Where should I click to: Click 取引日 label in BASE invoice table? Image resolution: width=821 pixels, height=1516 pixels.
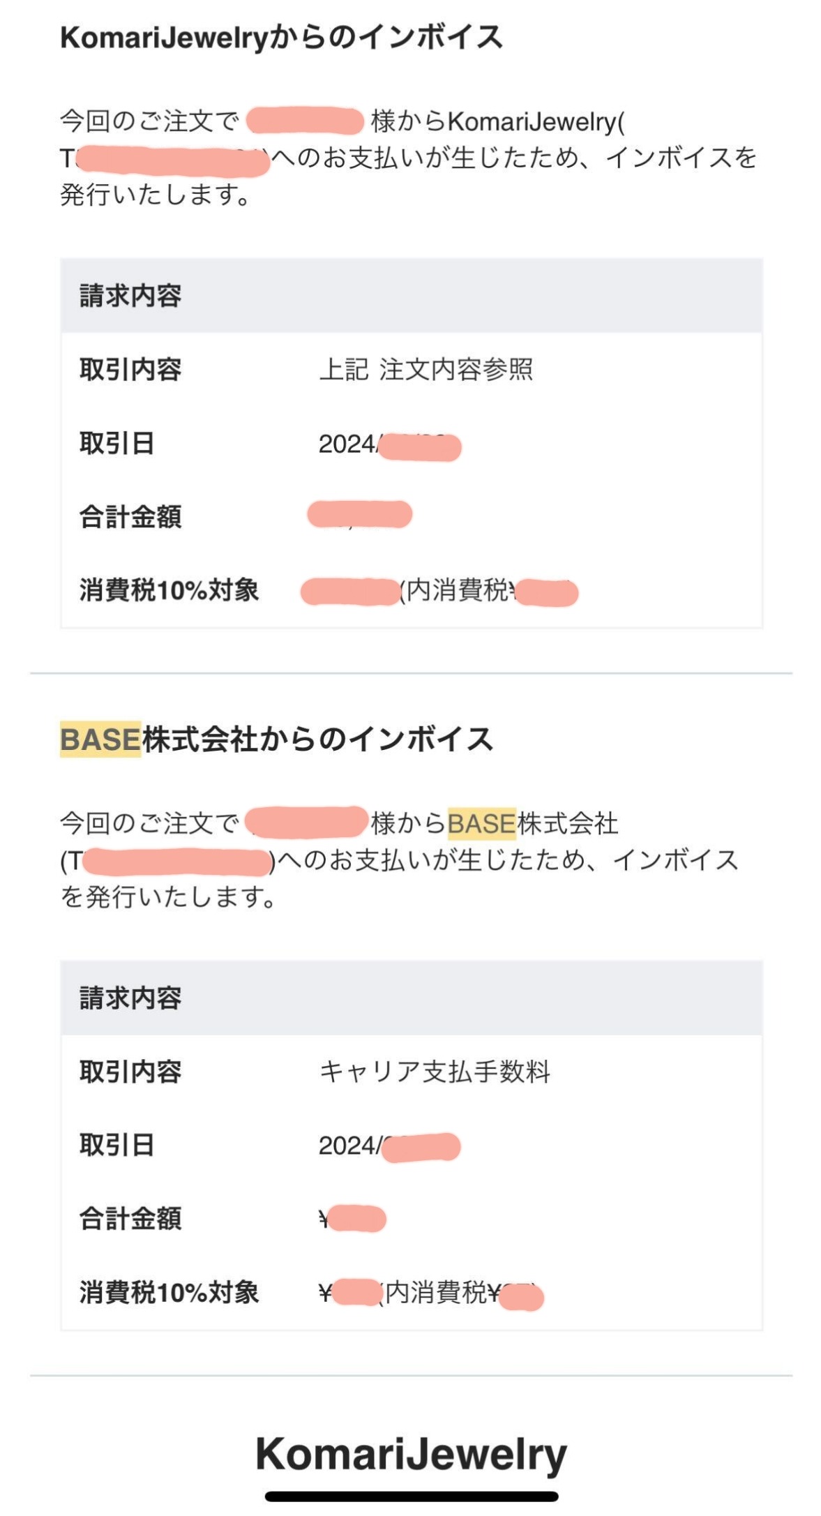point(117,1146)
